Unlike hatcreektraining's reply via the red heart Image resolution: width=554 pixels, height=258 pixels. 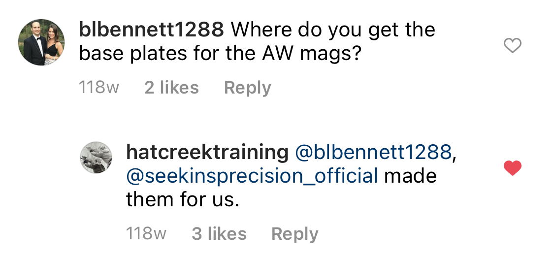pos(513,168)
